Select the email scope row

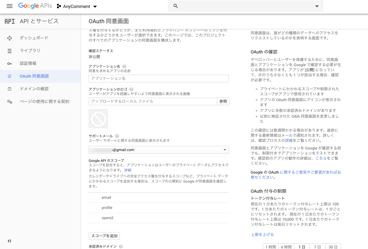pos(159,198)
